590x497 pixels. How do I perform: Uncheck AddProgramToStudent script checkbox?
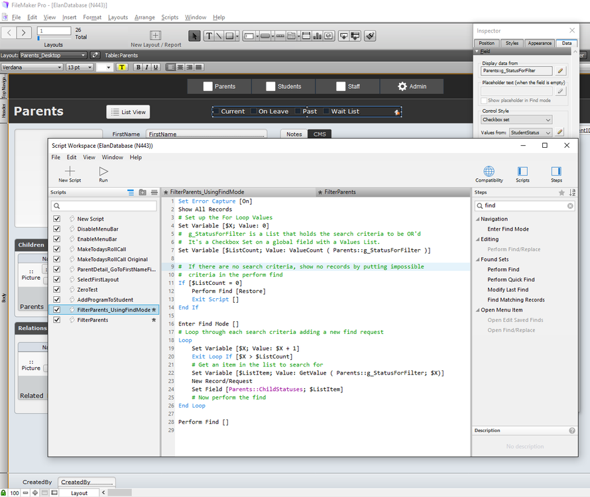(x=57, y=300)
